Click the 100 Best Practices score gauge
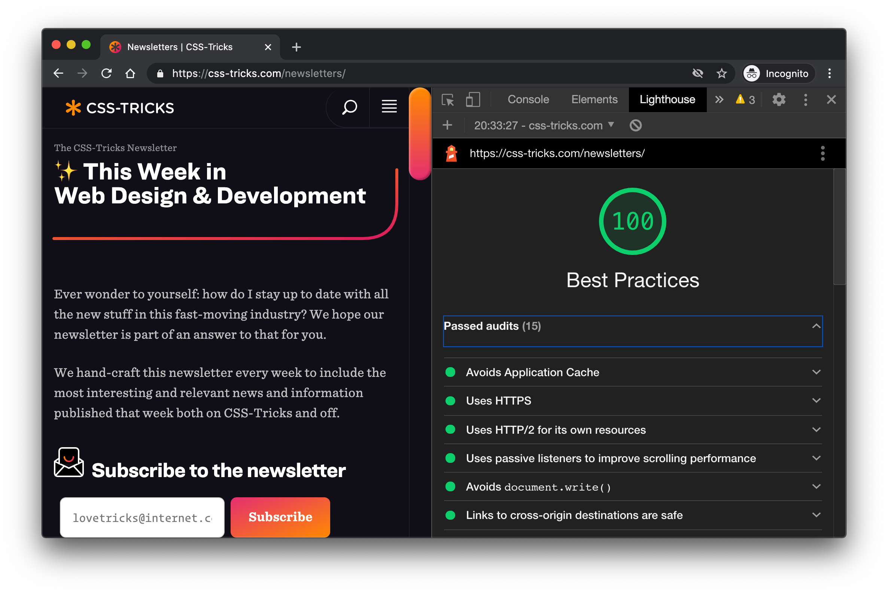The image size is (888, 593). click(632, 221)
